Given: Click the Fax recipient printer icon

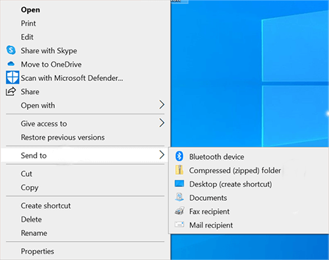Looking at the screenshot, I should point(180,211).
